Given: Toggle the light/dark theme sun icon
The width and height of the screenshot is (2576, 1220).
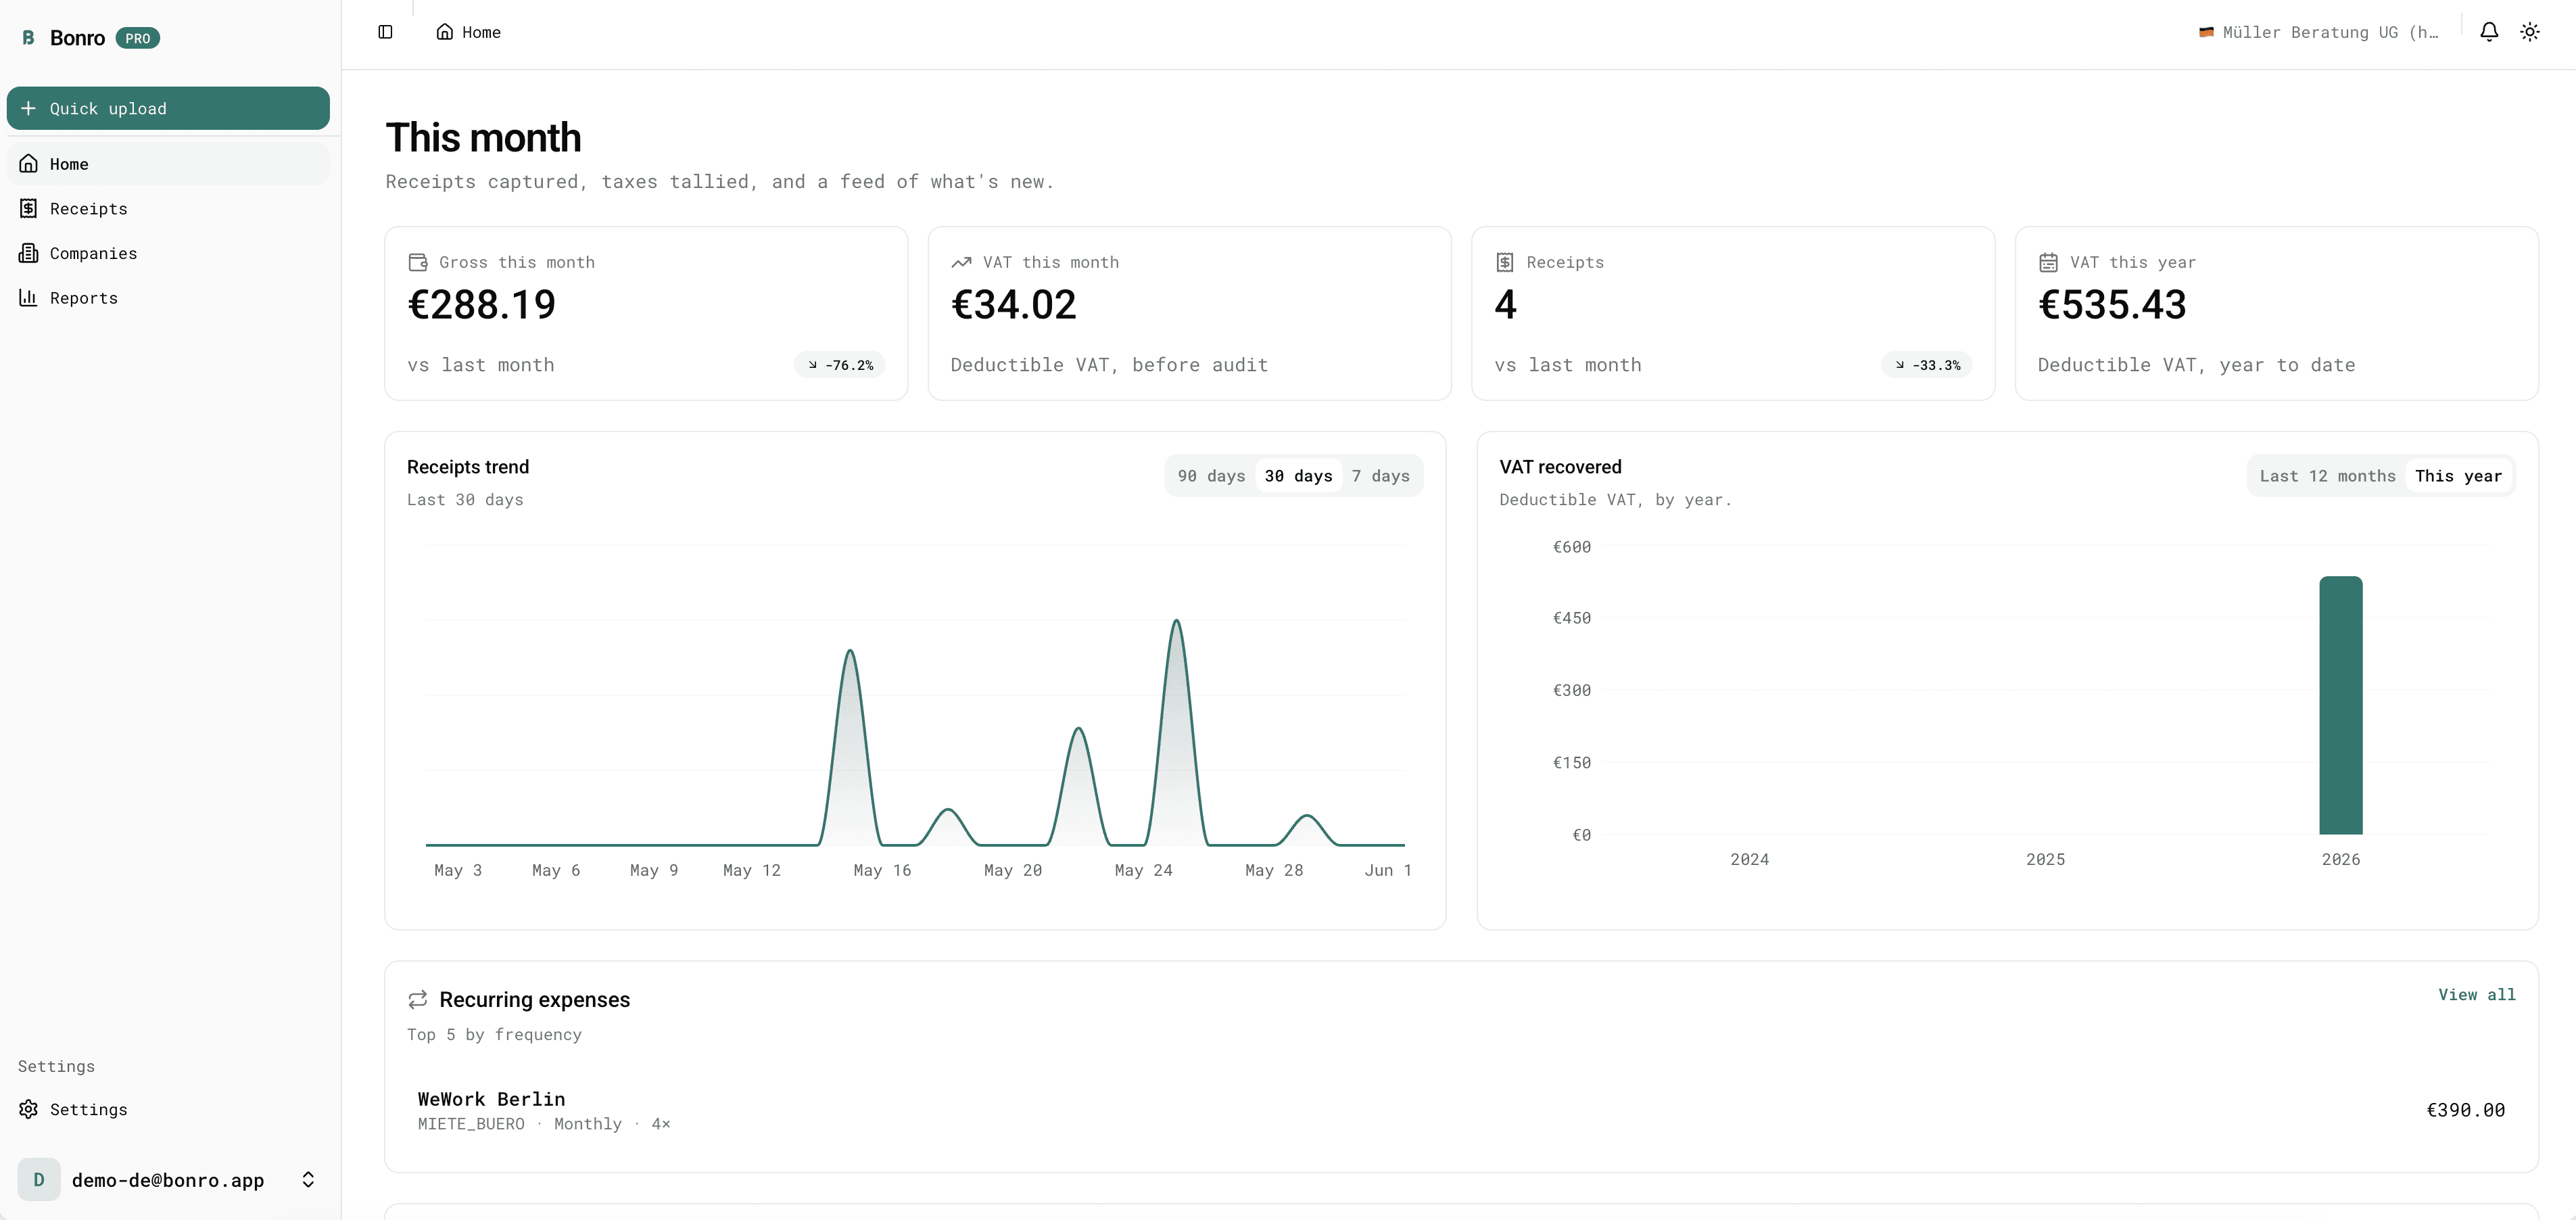Looking at the screenshot, I should [2530, 32].
